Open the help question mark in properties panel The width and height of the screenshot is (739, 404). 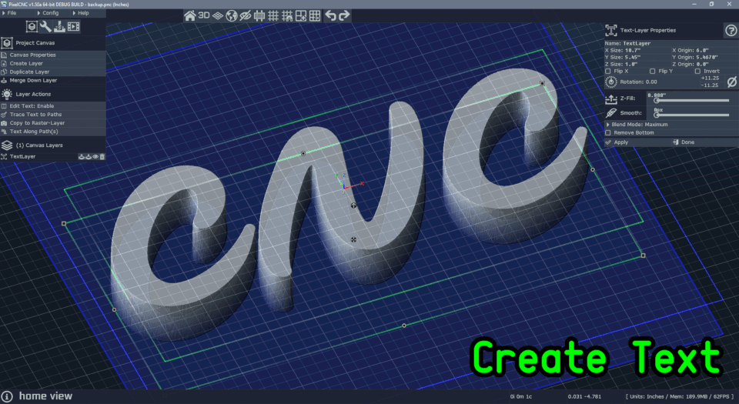pos(731,31)
